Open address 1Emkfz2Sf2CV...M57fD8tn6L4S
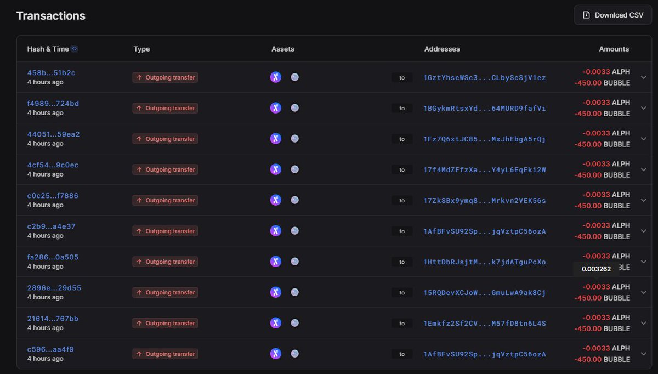Image resolution: width=658 pixels, height=374 pixels. 485,323
